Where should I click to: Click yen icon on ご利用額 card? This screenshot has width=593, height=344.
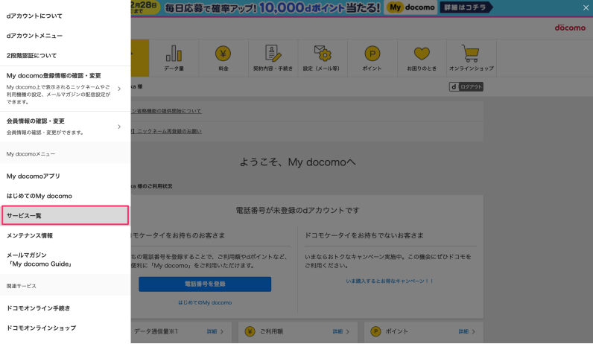click(x=250, y=331)
